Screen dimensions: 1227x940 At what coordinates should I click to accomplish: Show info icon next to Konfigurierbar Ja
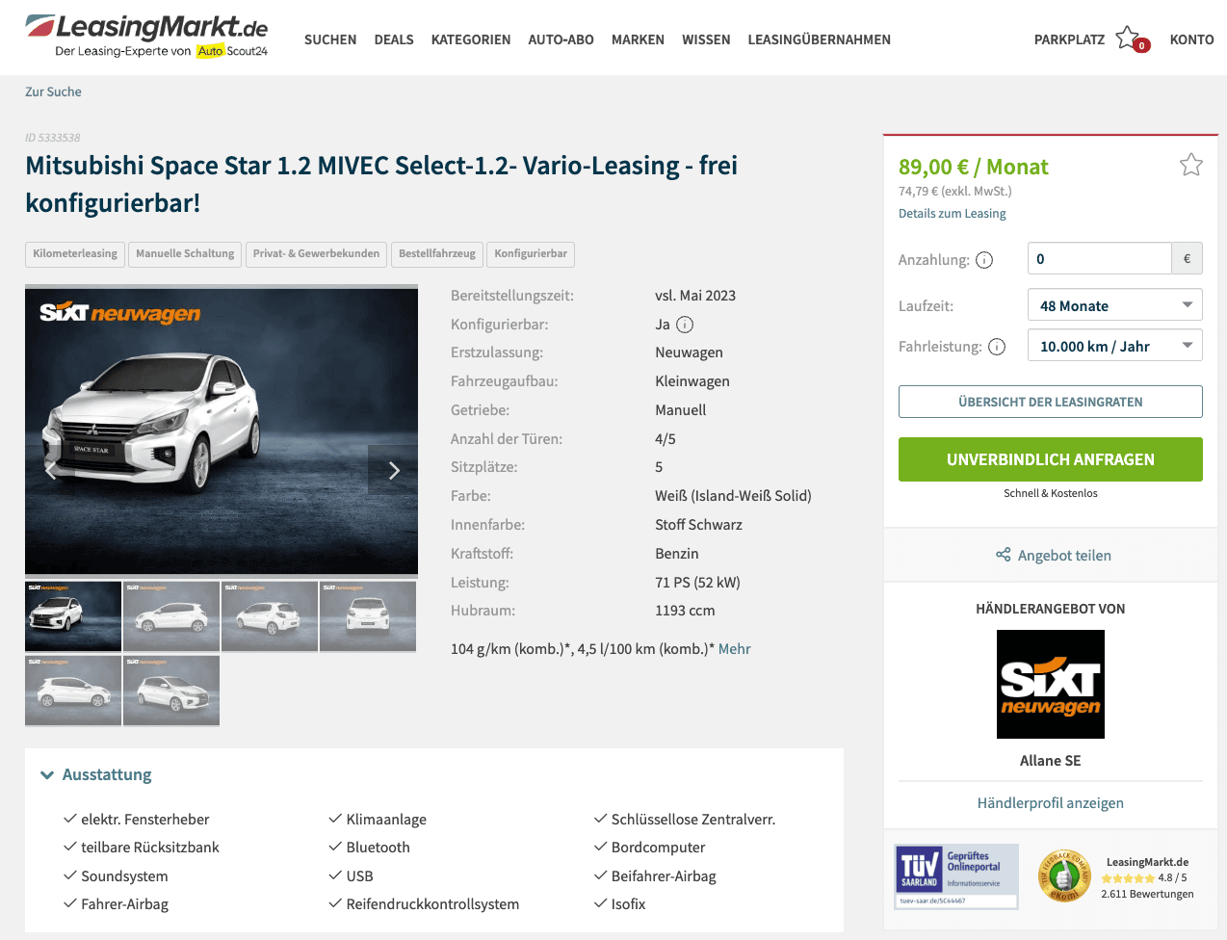[685, 325]
